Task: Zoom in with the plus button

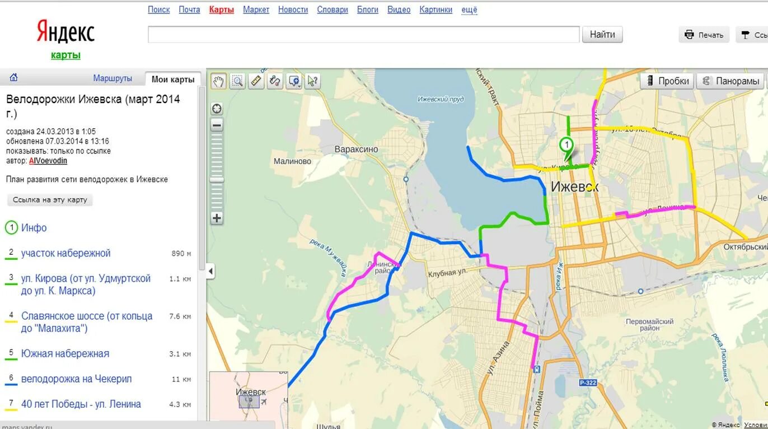Action: (x=217, y=218)
